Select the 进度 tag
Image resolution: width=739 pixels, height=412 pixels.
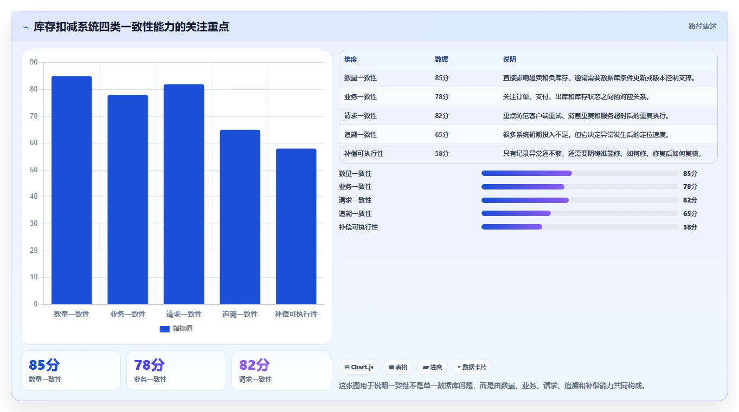[433, 367]
